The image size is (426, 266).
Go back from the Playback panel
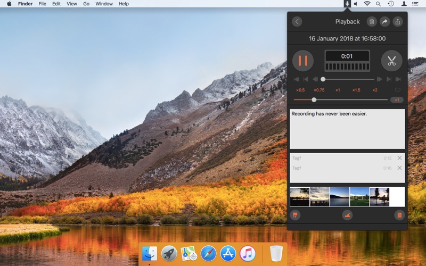pos(297,21)
